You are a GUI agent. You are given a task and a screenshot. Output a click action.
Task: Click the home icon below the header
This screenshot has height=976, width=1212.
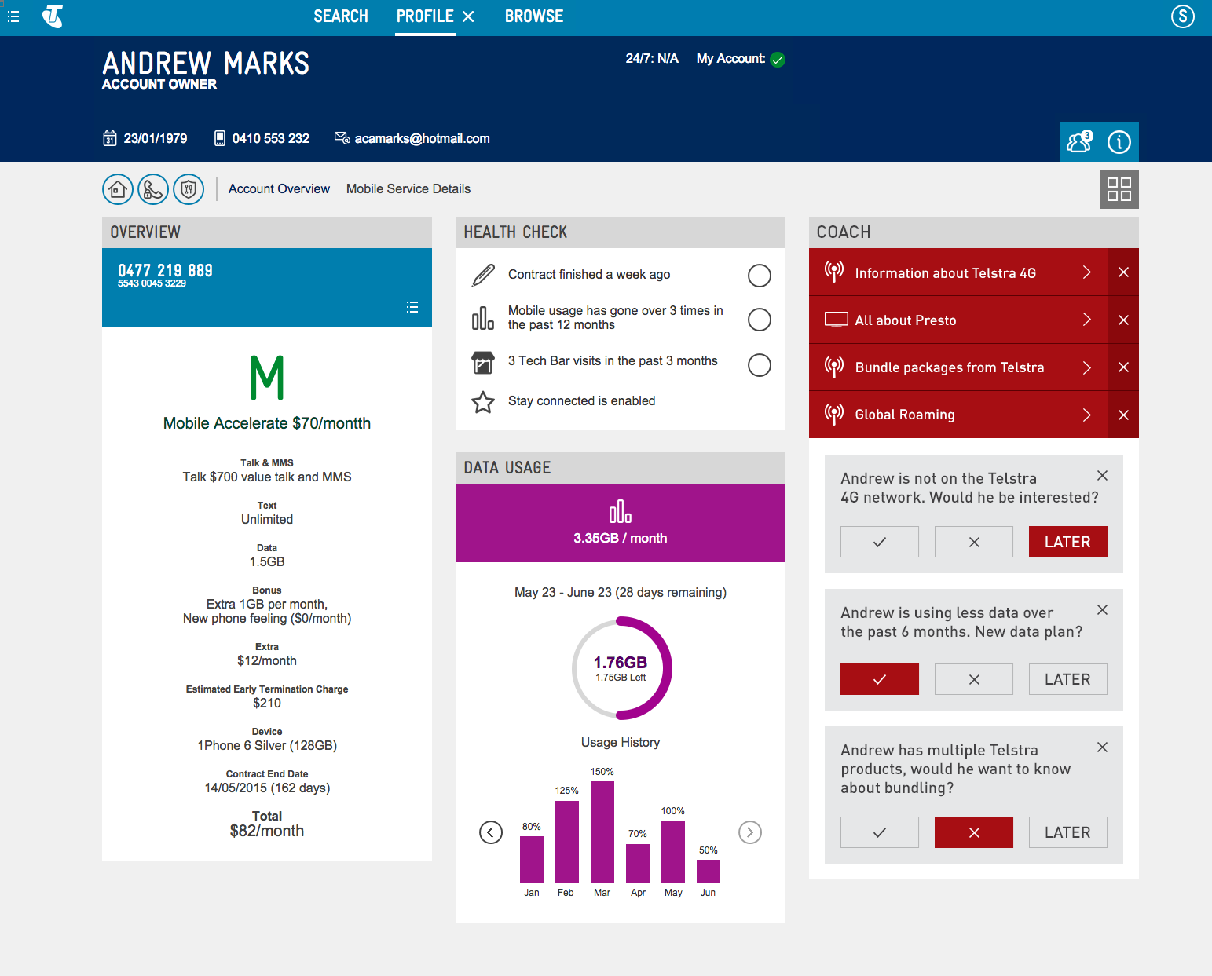pyautogui.click(x=118, y=189)
